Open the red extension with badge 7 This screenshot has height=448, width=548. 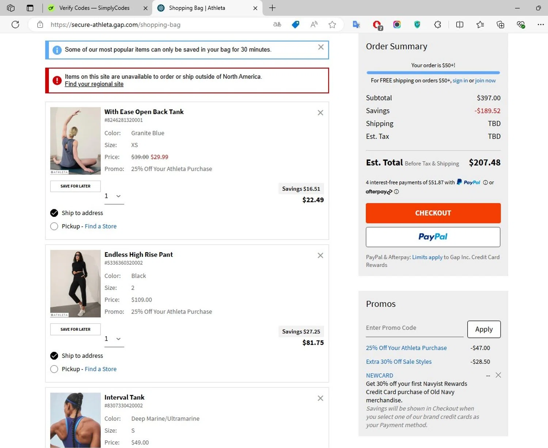click(377, 25)
